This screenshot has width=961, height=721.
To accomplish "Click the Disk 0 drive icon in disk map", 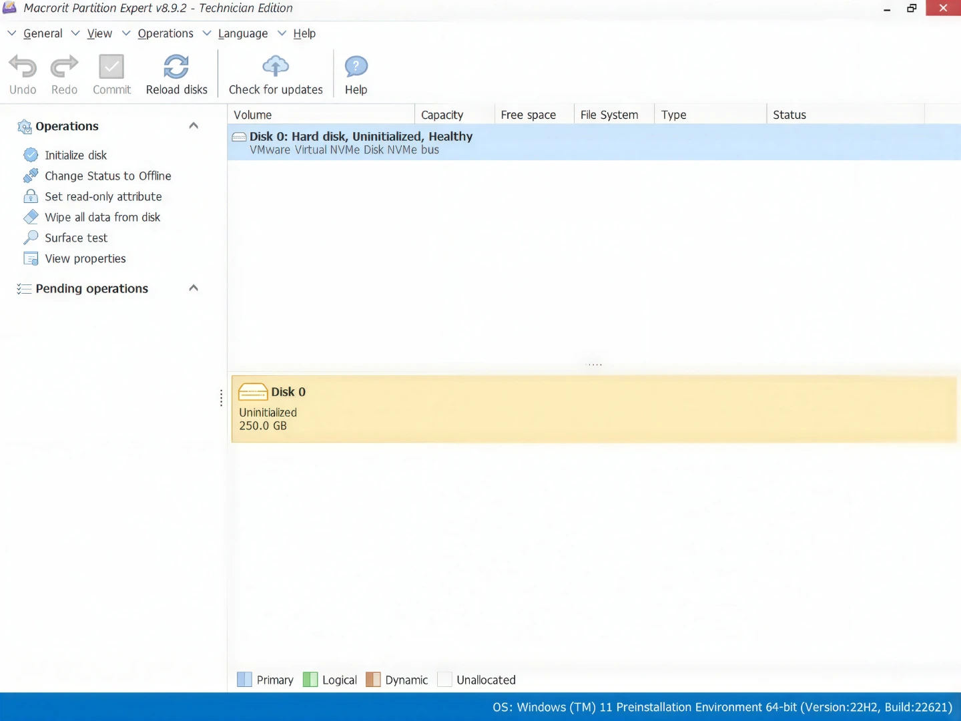I will (x=253, y=392).
